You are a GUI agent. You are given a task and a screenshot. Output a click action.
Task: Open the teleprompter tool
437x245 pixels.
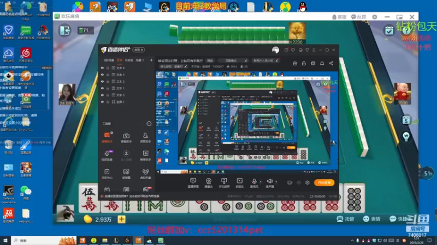point(126,174)
